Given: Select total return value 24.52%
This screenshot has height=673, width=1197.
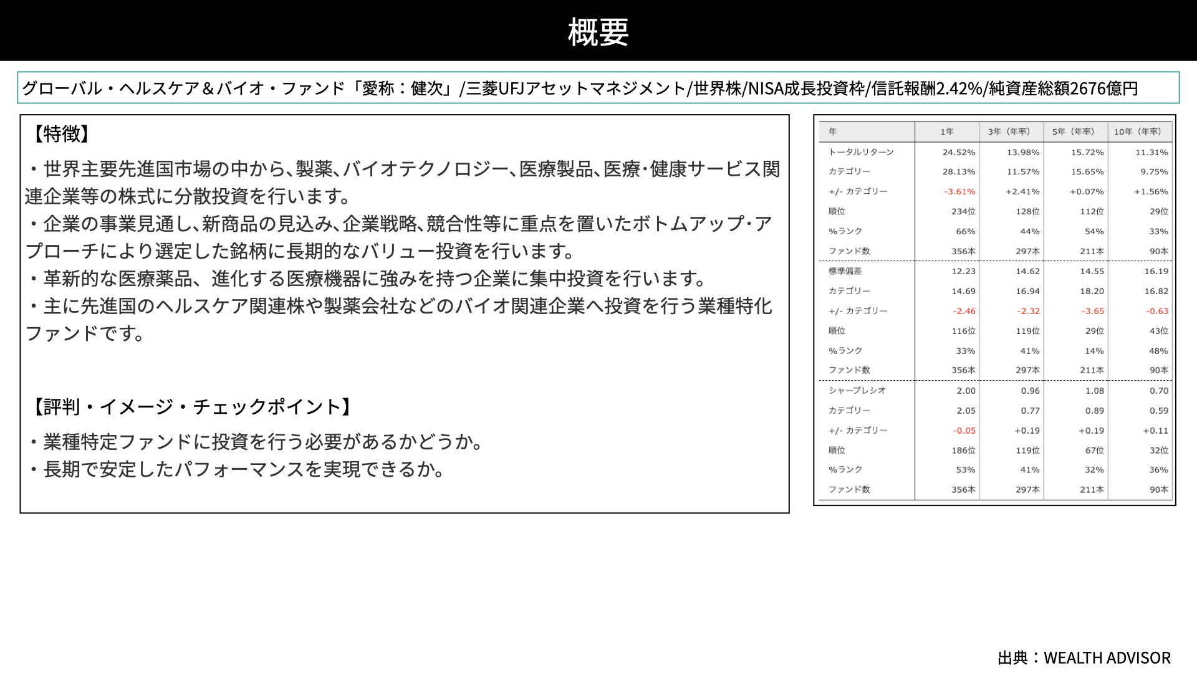Looking at the screenshot, I should tap(959, 152).
